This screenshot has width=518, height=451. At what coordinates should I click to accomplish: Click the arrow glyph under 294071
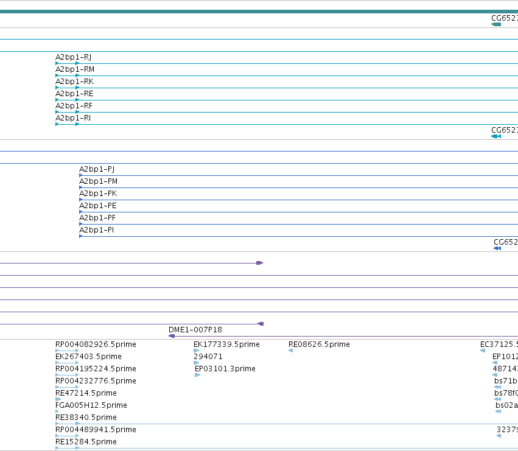[x=196, y=363]
